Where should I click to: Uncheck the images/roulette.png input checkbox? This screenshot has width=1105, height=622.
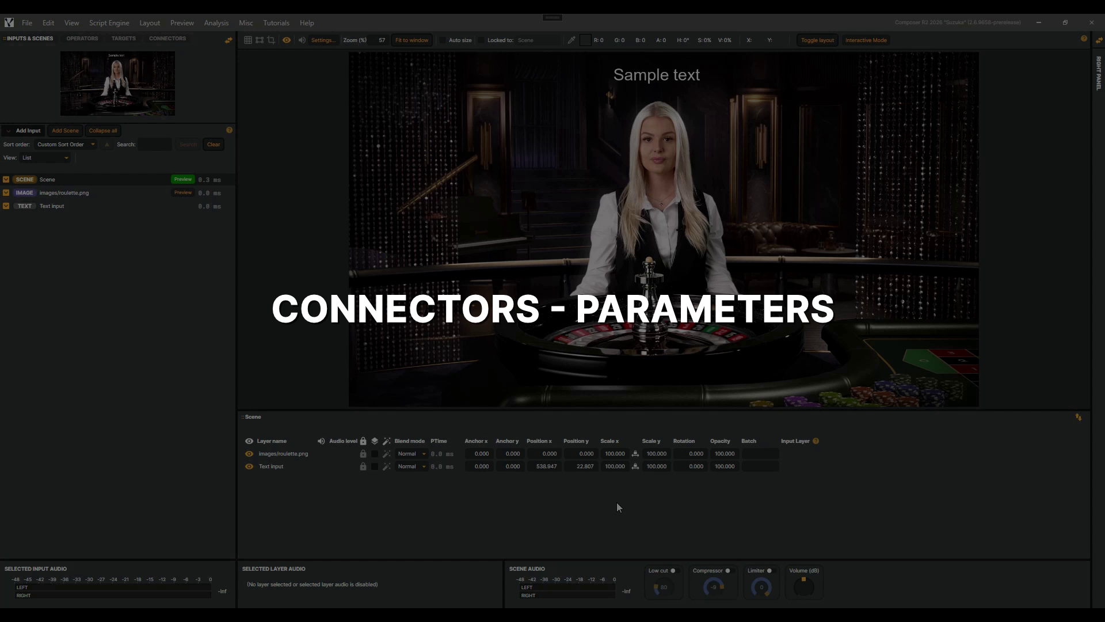tap(6, 193)
